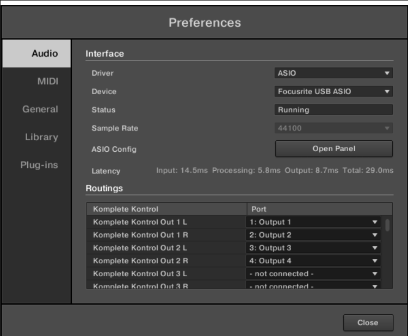Open port dropdown for Komplete Kontrol Out 3 L
The width and height of the screenshot is (408, 336).
(313, 273)
